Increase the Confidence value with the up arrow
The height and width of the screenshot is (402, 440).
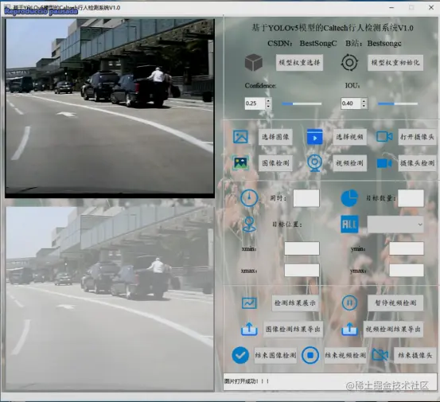269,100
